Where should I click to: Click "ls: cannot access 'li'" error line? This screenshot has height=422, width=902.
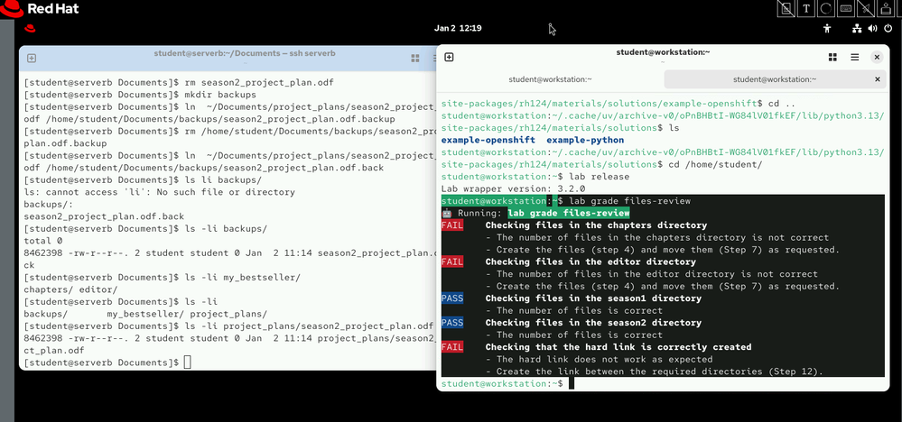point(159,192)
